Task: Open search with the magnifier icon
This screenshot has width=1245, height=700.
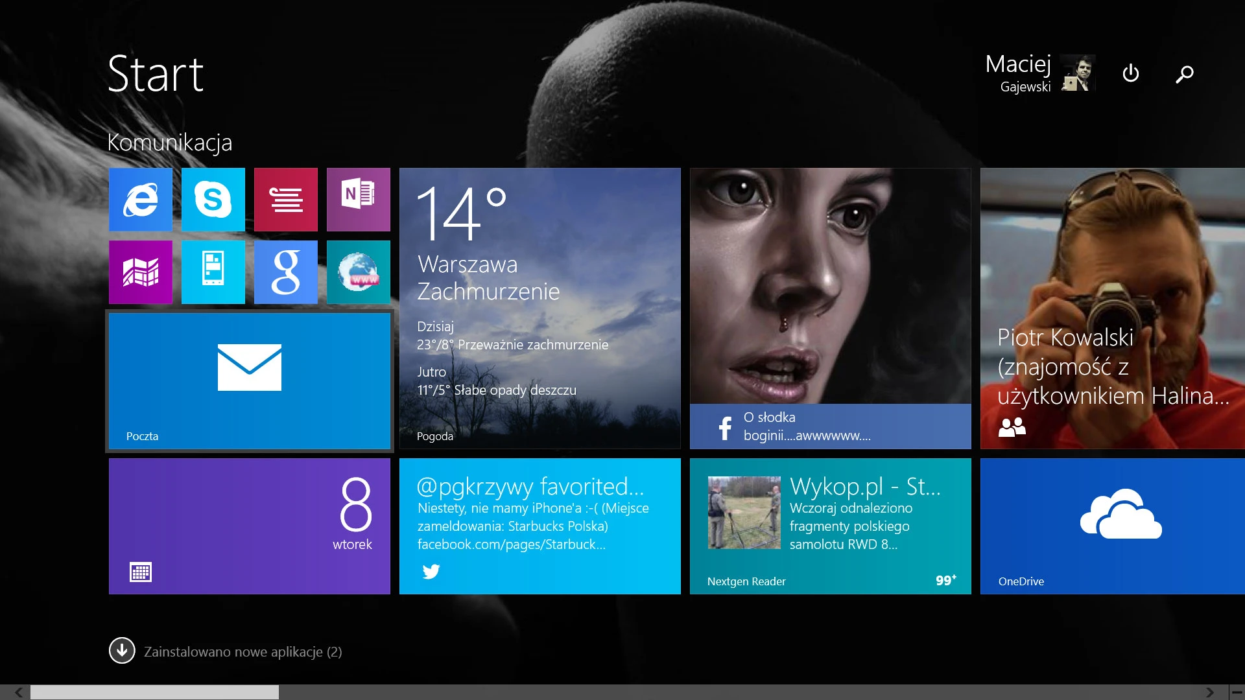Action: click(x=1185, y=74)
